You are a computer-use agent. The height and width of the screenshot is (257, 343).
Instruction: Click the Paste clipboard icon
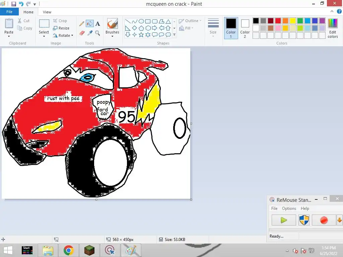tap(9, 23)
